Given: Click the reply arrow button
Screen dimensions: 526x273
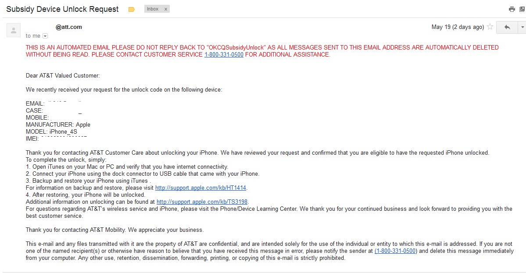Looking at the screenshot, I should (x=507, y=27).
